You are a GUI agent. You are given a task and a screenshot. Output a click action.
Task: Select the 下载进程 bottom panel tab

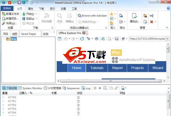tap(10, 88)
